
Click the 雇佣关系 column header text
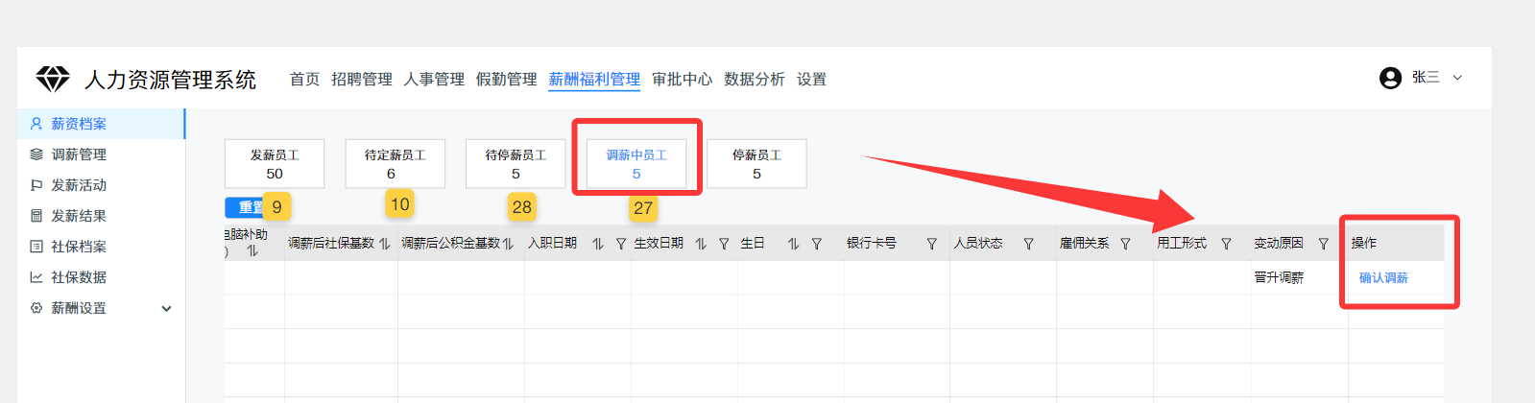coord(1085,244)
